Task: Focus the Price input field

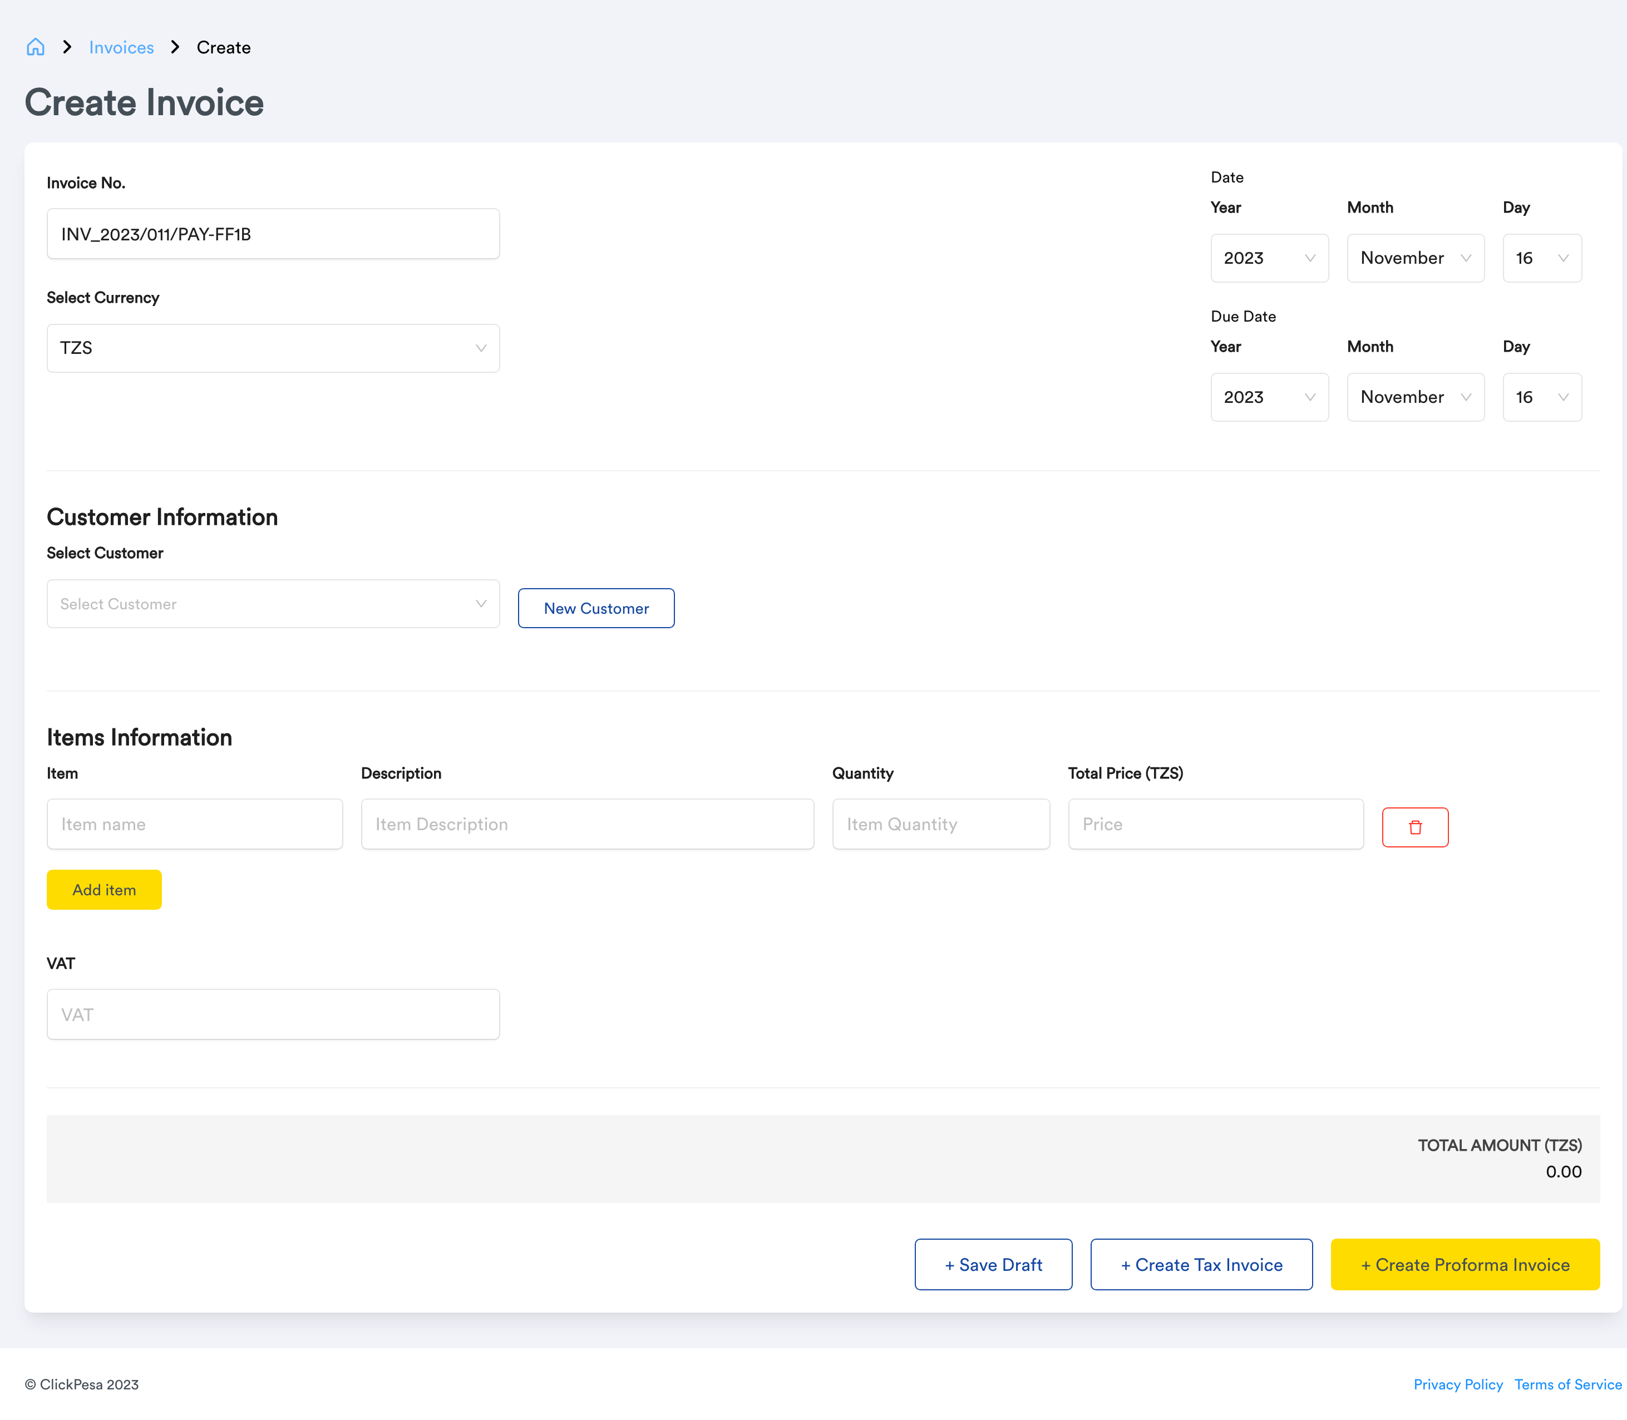Action: point(1215,824)
